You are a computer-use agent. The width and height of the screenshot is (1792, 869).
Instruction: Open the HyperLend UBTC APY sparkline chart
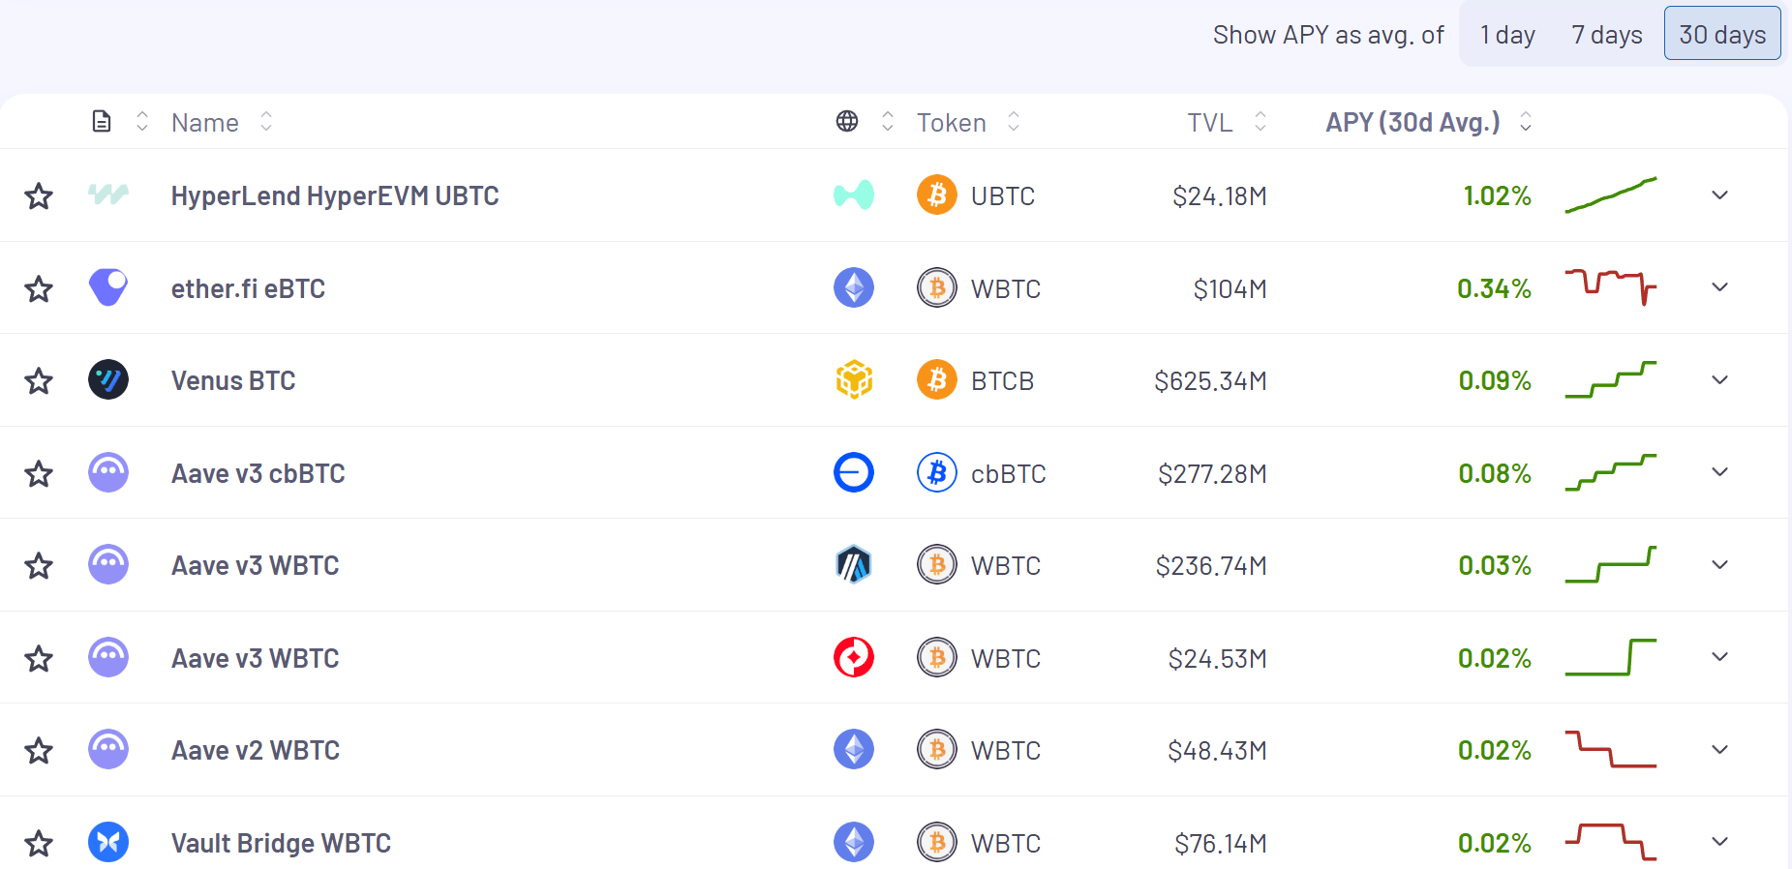pyautogui.click(x=1611, y=195)
